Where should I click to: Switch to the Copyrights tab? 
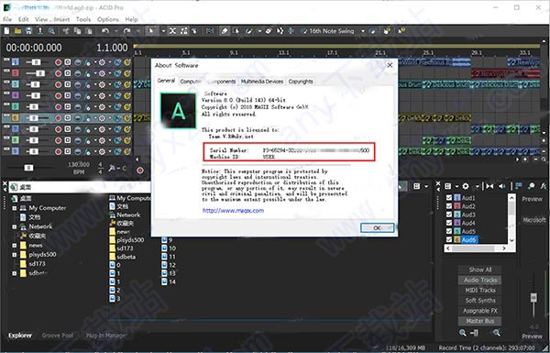[301, 82]
